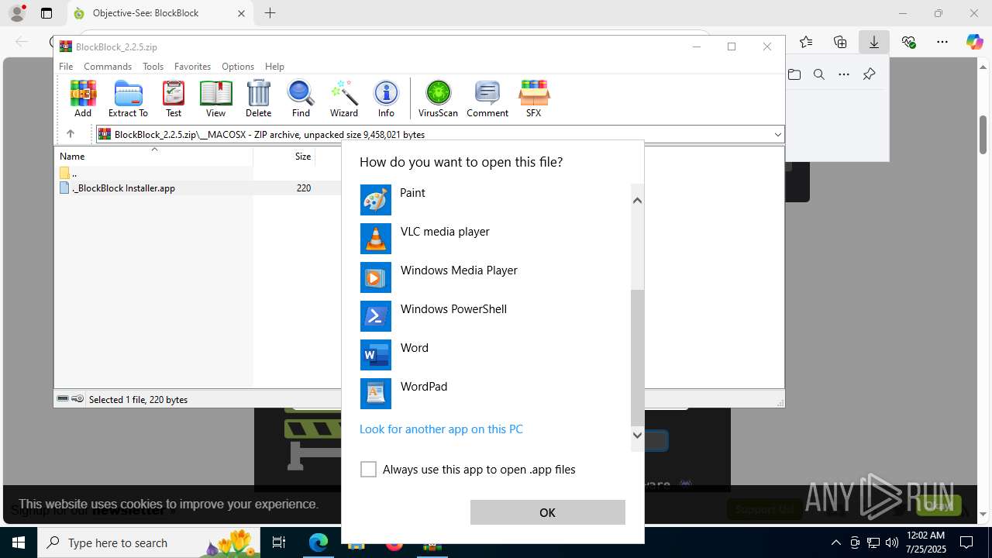Click OK in the open-with dialog
This screenshot has width=992, height=558.
(x=547, y=512)
